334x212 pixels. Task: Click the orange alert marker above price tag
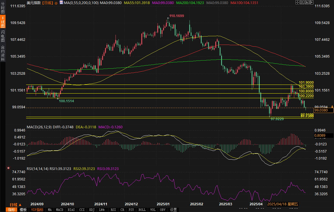coord(332,106)
